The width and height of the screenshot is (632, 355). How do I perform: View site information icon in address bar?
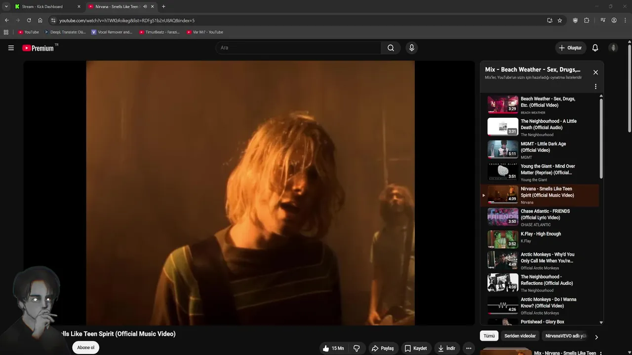[x=53, y=20]
